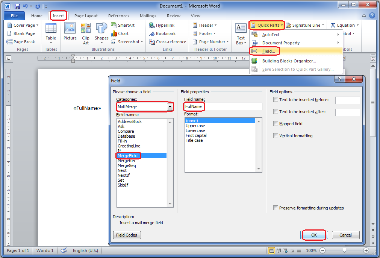
Task: Toggle Preserve formatting during updates
Action: pos(276,208)
